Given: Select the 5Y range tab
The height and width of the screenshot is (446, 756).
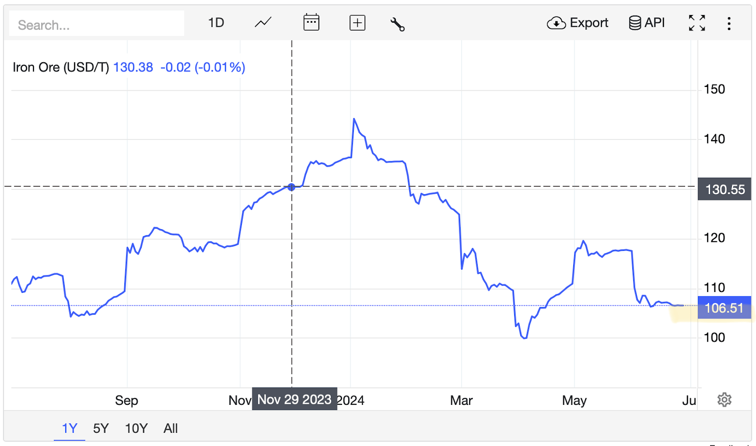Looking at the screenshot, I should [101, 429].
